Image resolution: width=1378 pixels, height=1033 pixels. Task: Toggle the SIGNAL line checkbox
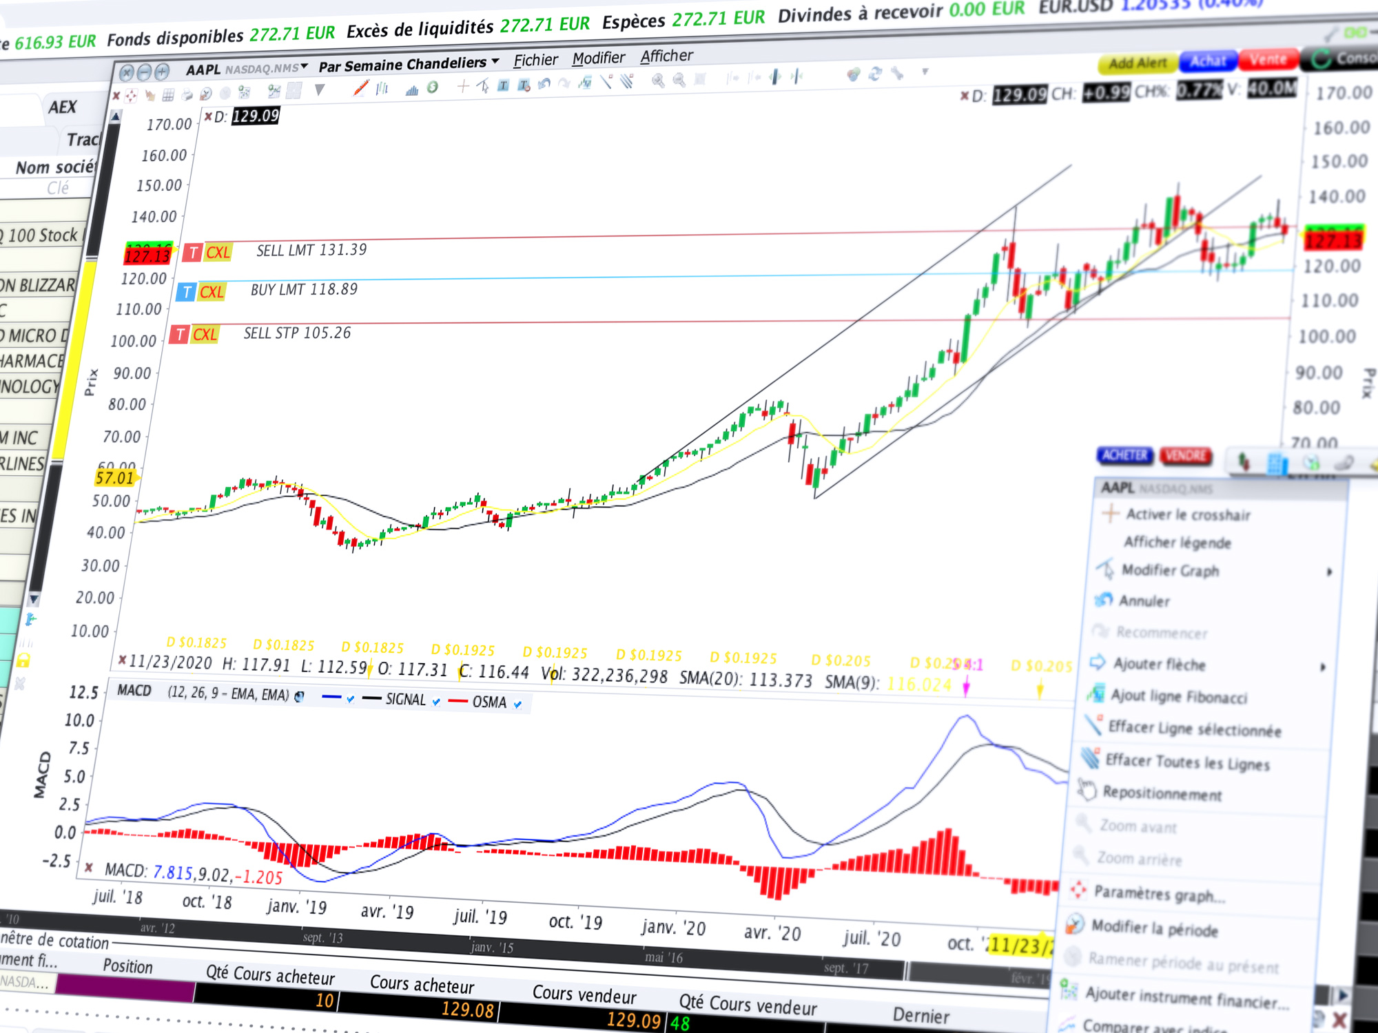tap(436, 702)
